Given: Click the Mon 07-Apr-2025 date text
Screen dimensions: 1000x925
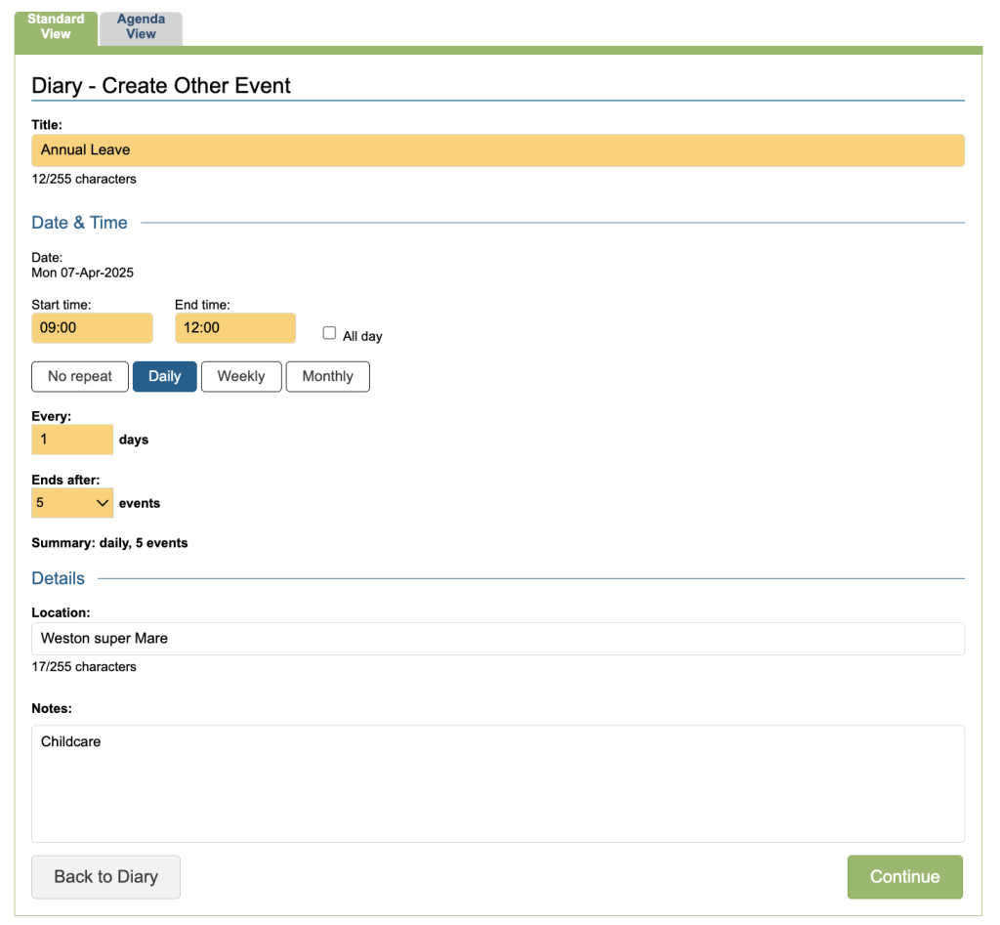Looking at the screenshot, I should (83, 273).
